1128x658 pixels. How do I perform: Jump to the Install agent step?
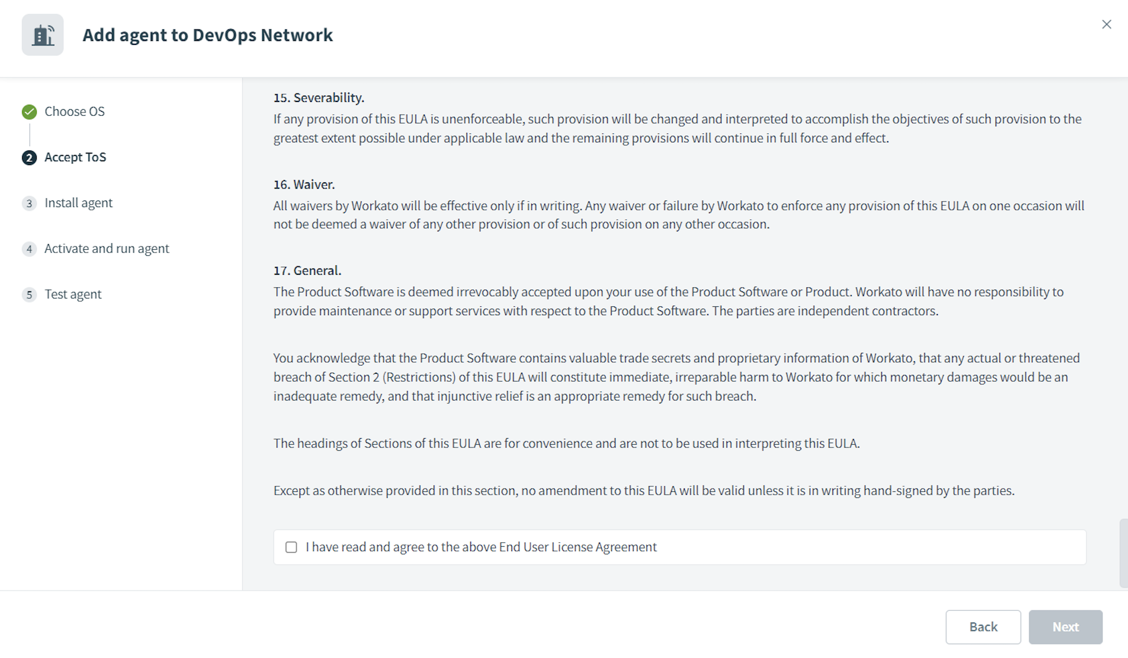[x=78, y=203]
